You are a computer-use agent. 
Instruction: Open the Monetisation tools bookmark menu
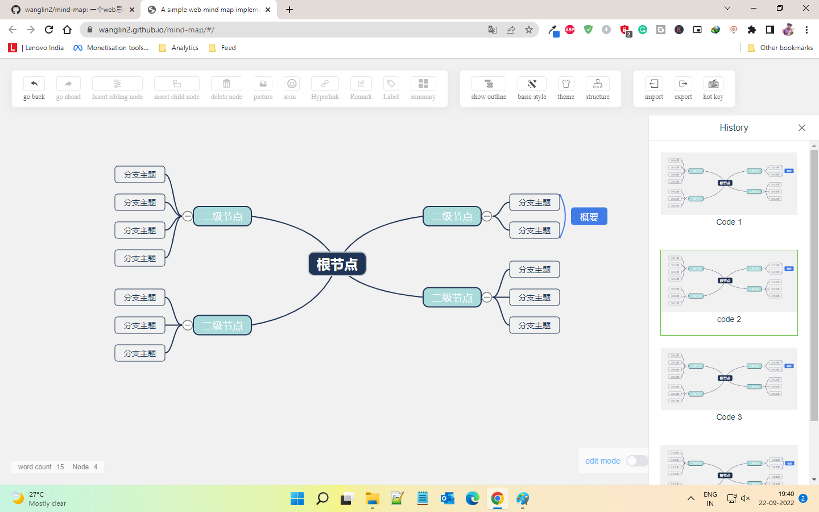tap(111, 48)
